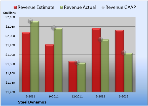
Task: Select the green actual bar for 12-2011
Action: tap(81, 77)
